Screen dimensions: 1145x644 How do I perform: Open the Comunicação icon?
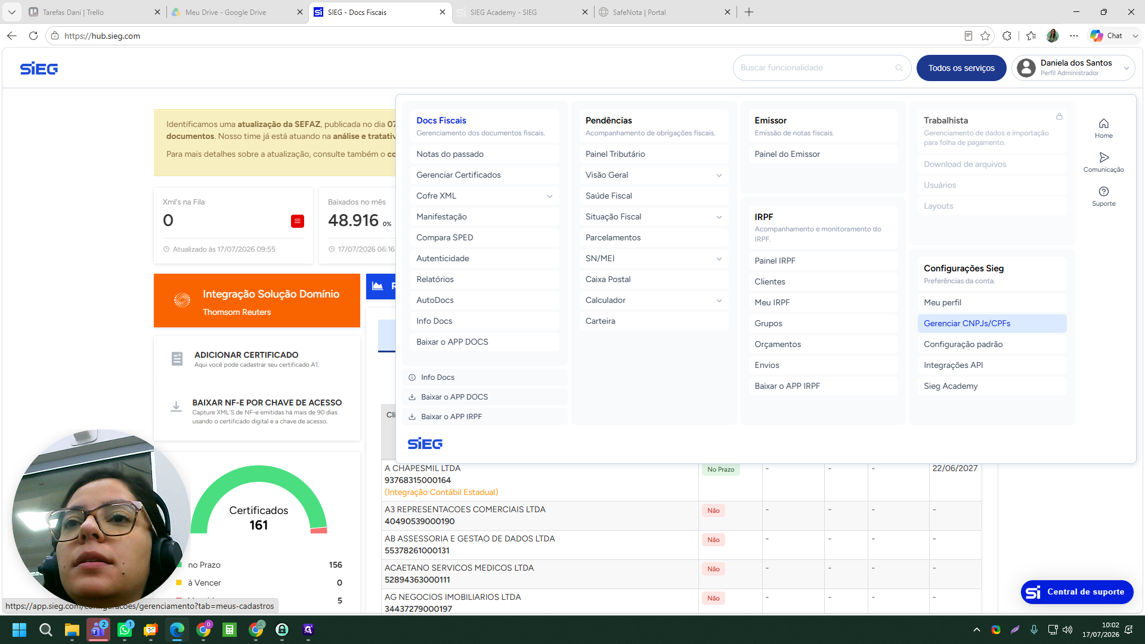[x=1104, y=157]
